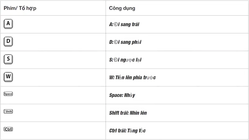Image resolution: width=249 pixels, height=140 pixels.
Task: Click the 'Tiến lên phía trước' text
Action: click(136, 77)
